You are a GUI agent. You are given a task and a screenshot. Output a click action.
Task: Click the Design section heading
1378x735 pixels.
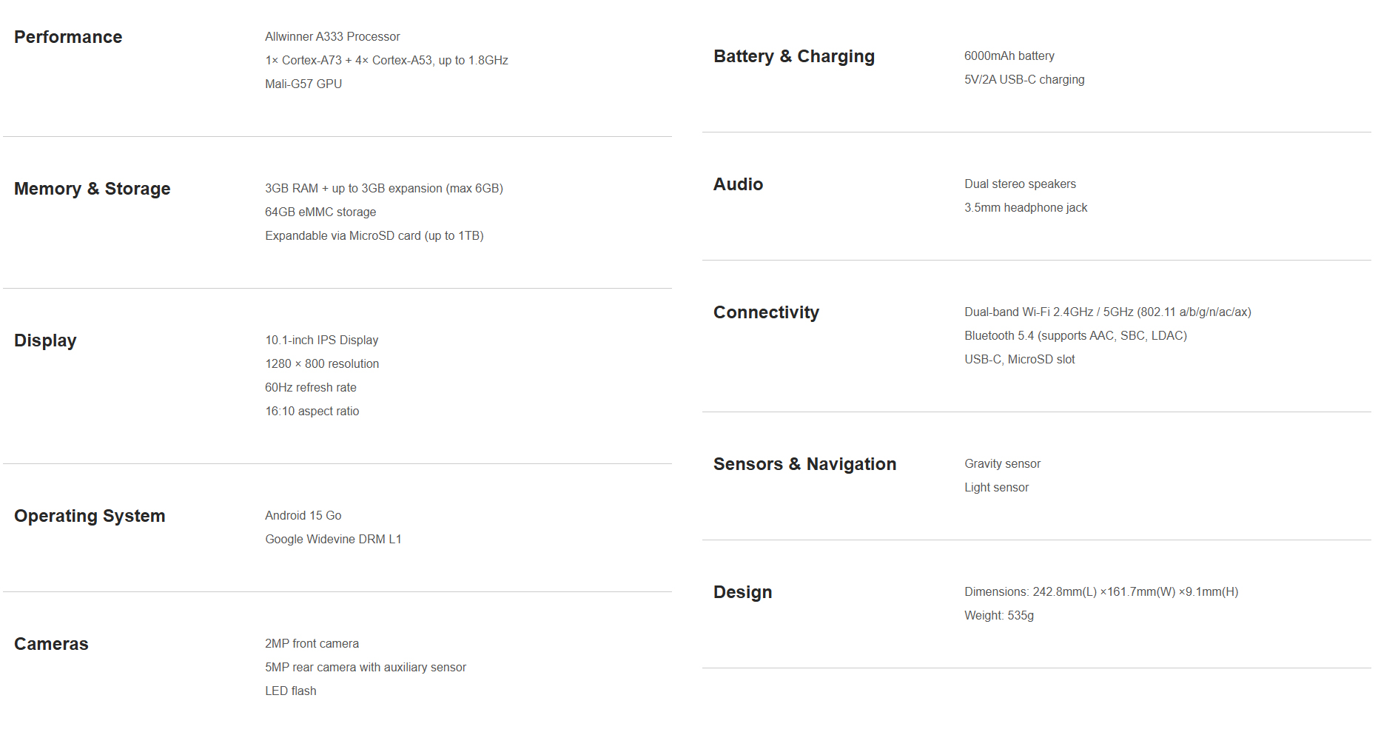[x=742, y=592]
